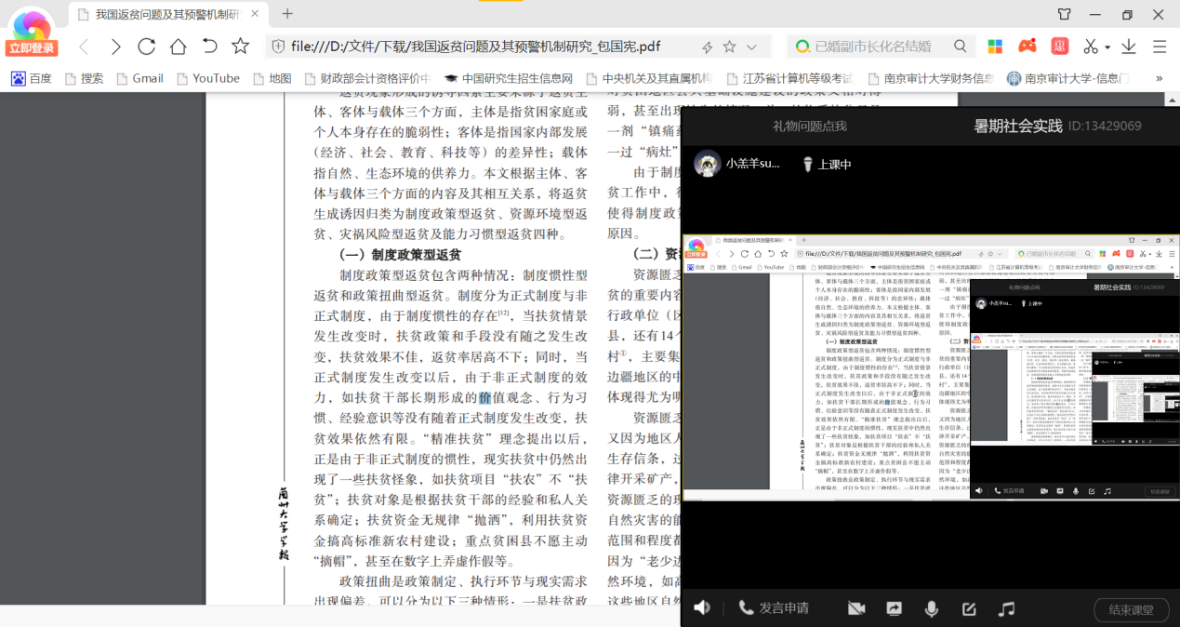Open the whiteboard edit tool
This screenshot has height=627, width=1180.
click(x=969, y=608)
